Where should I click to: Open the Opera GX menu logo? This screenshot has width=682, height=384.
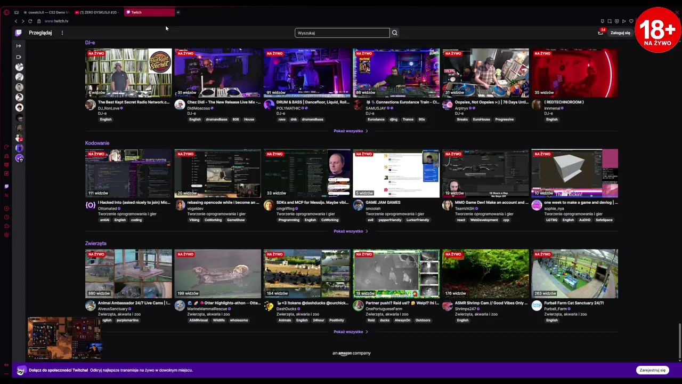(6, 12)
